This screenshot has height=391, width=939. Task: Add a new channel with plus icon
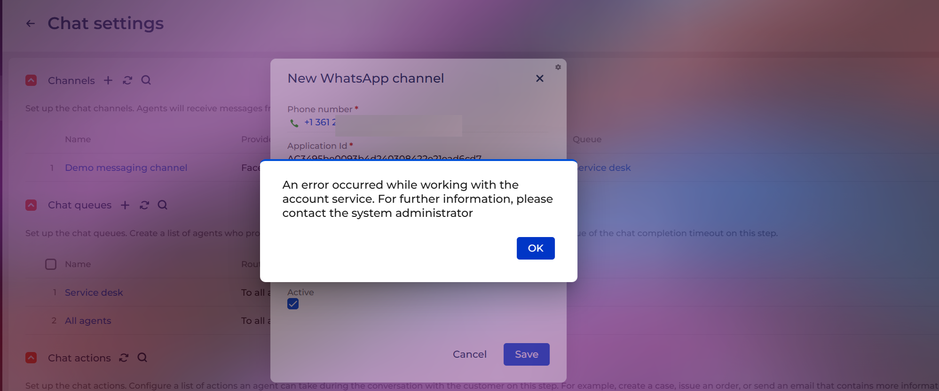(x=108, y=80)
